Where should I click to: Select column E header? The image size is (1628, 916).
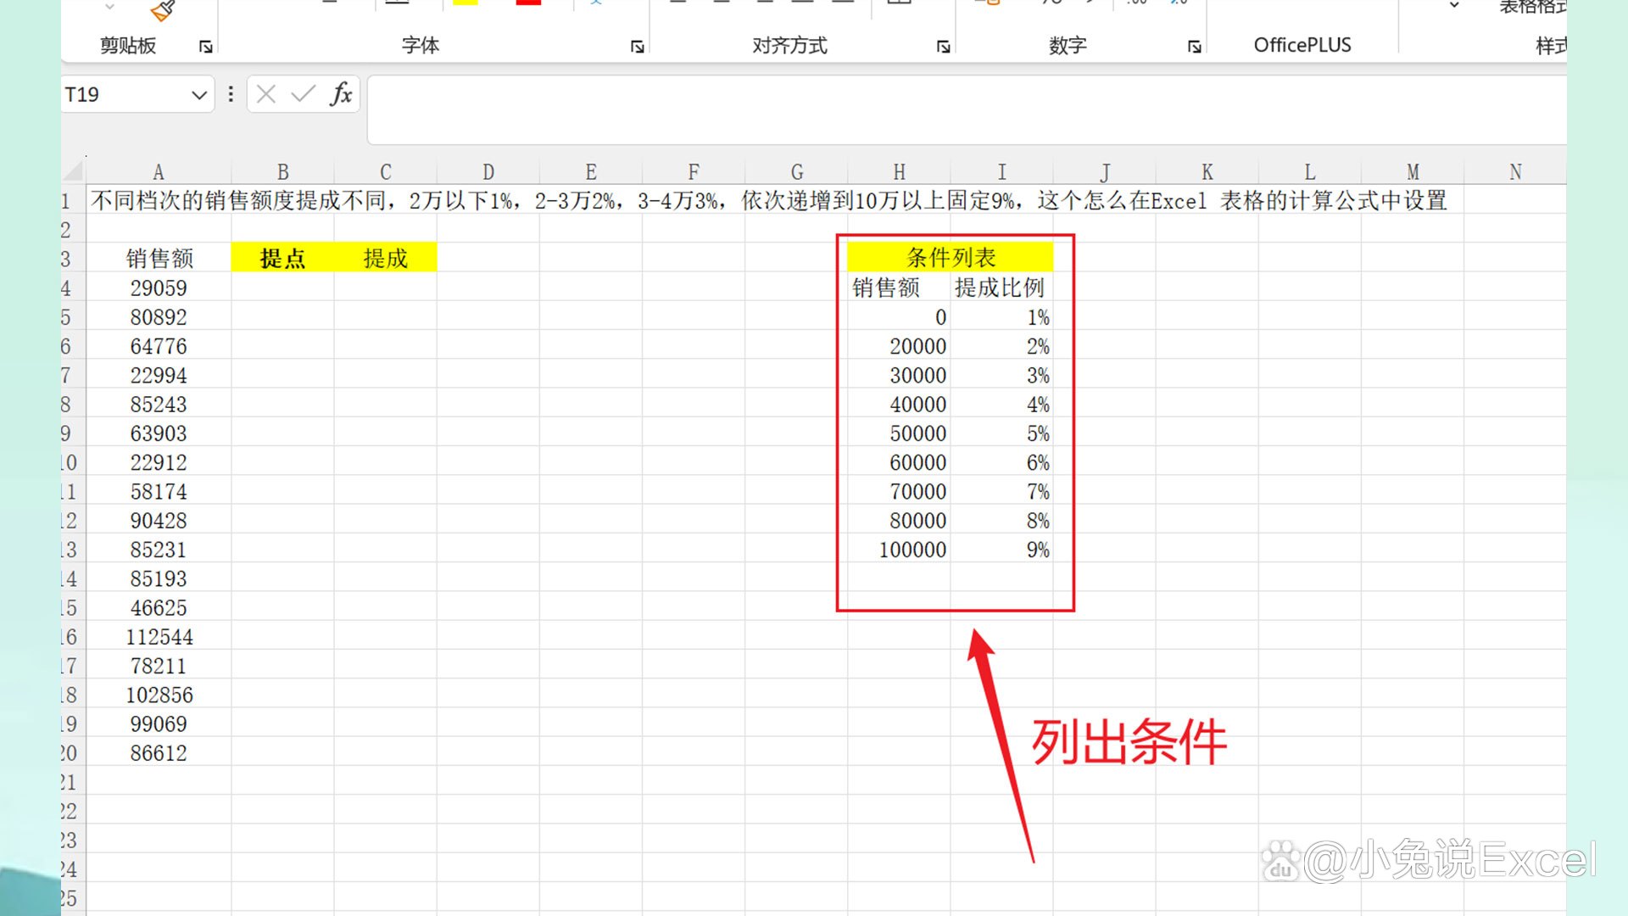590,172
